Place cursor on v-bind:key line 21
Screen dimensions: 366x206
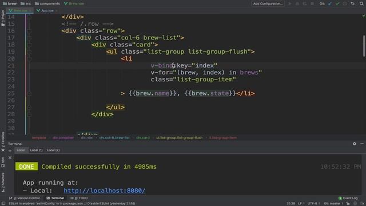(x=184, y=66)
